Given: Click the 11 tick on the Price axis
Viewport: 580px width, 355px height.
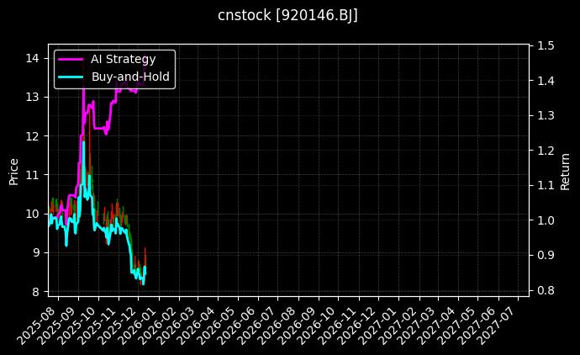Looking at the screenshot, I should coord(32,175).
